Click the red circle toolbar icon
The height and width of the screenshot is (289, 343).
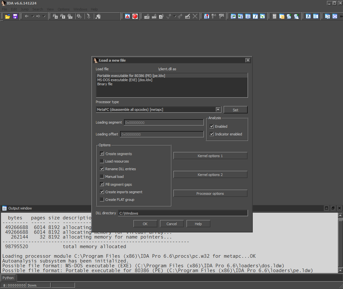[135, 16]
